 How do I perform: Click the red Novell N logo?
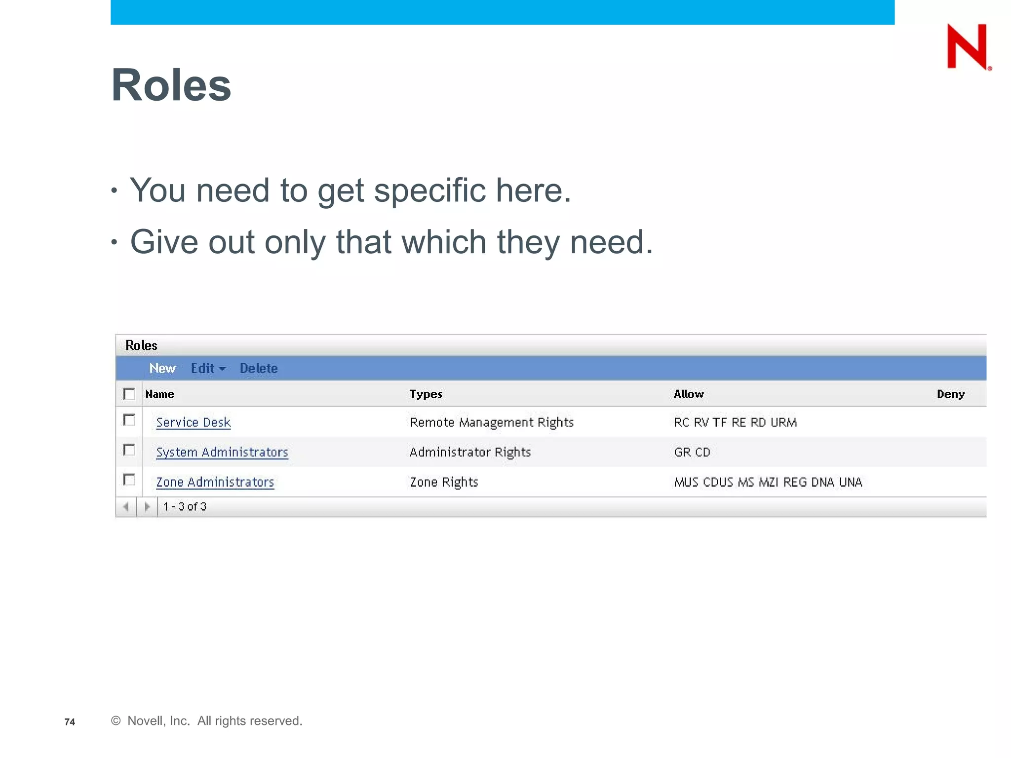(969, 47)
